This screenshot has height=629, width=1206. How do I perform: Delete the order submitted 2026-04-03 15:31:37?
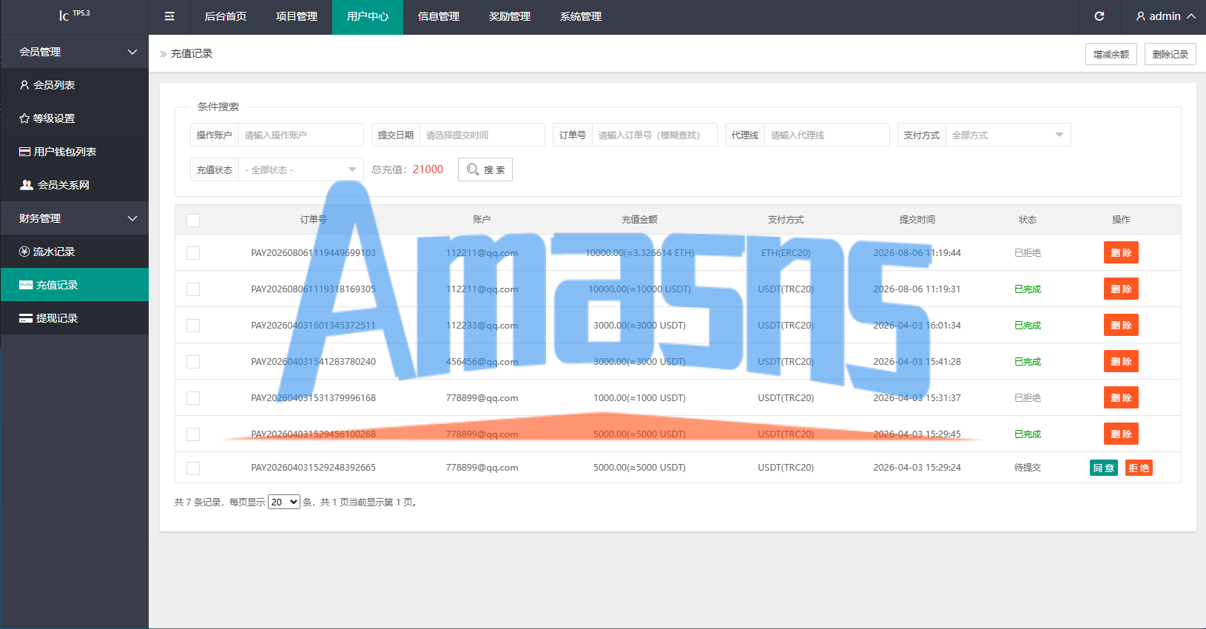coord(1121,397)
